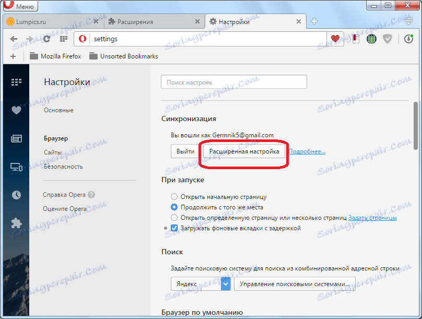The height and width of the screenshot is (319, 422).
Task: Open a new tab with plus button
Action: (314, 21)
